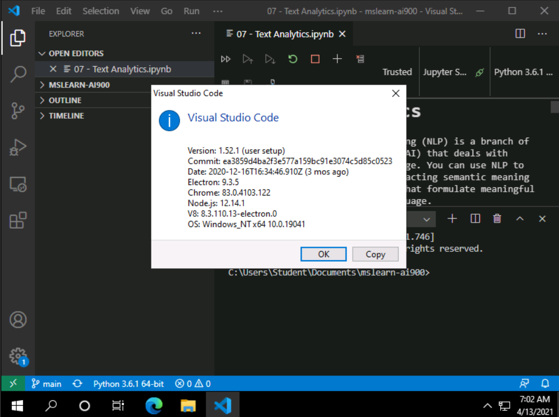The width and height of the screenshot is (559, 417).
Task: Kill the terminal with trash icon
Action: [497, 219]
